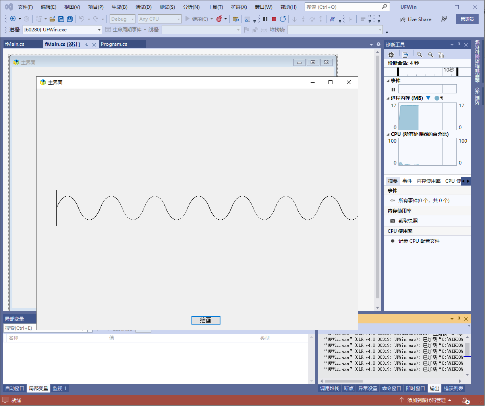Pin the fMain.cs design tab
485x406 pixels.
(x=87, y=44)
